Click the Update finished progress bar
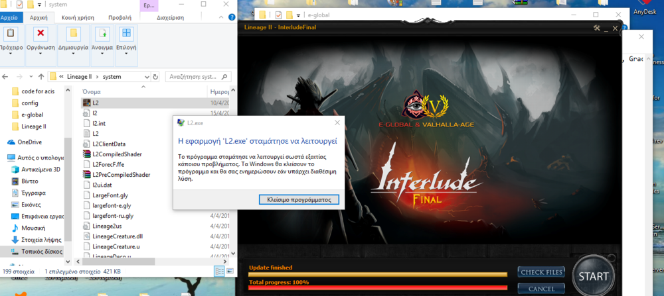Viewport: 664px width, 296px height. pyautogui.click(x=378, y=274)
